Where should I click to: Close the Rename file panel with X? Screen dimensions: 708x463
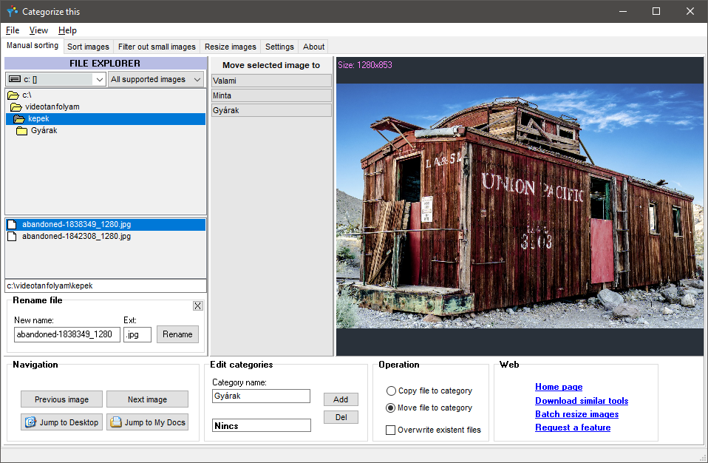pos(197,305)
